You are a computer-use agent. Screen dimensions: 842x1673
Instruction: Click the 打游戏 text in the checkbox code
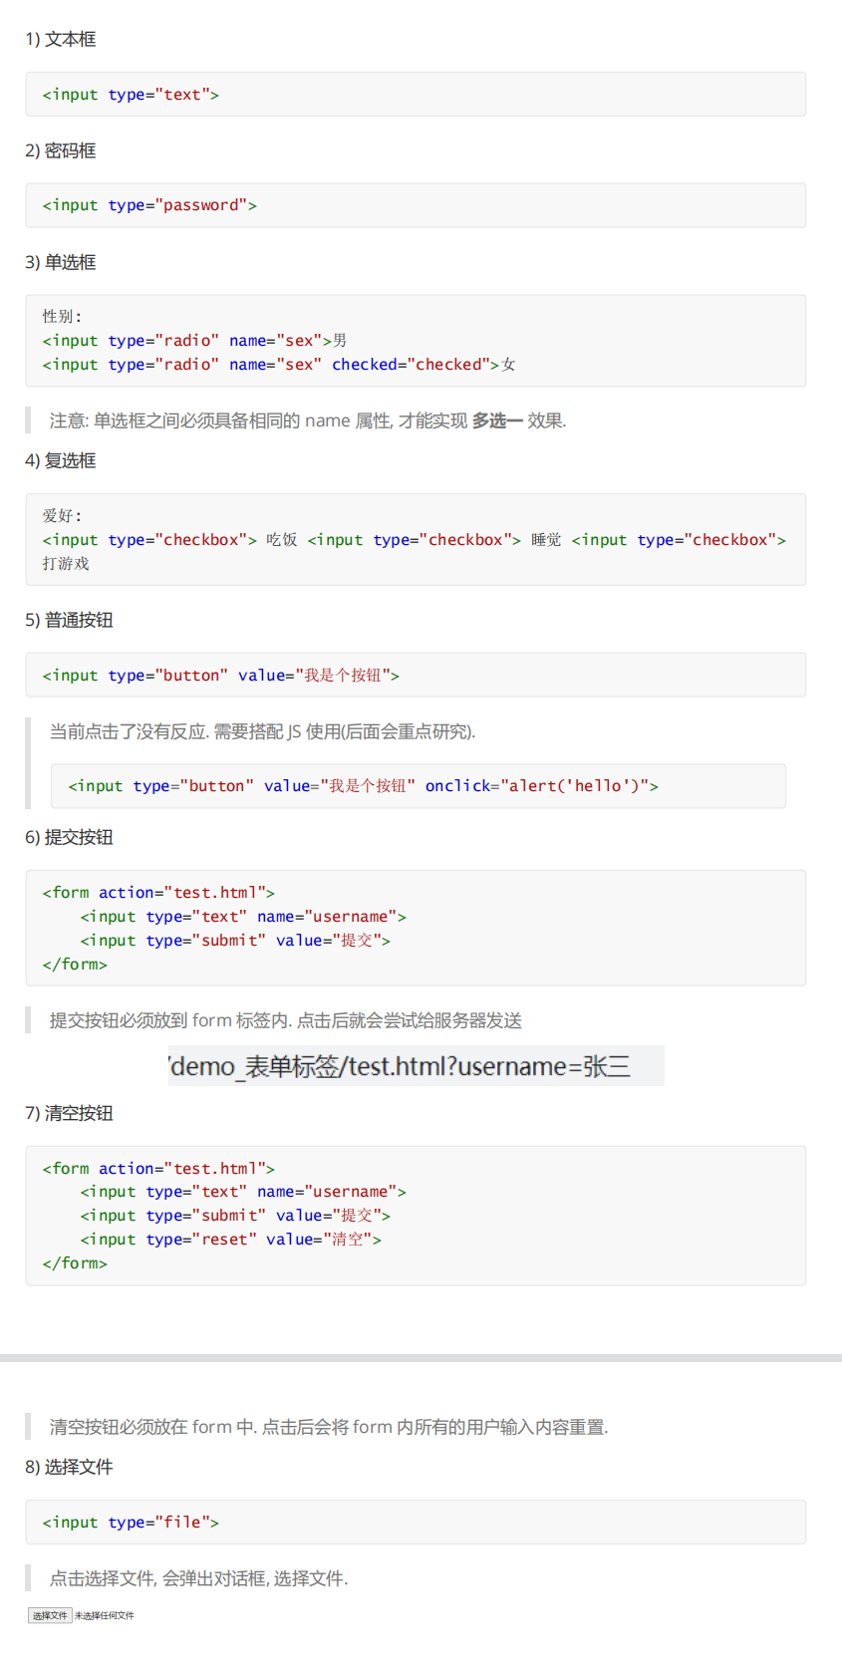click(x=66, y=564)
